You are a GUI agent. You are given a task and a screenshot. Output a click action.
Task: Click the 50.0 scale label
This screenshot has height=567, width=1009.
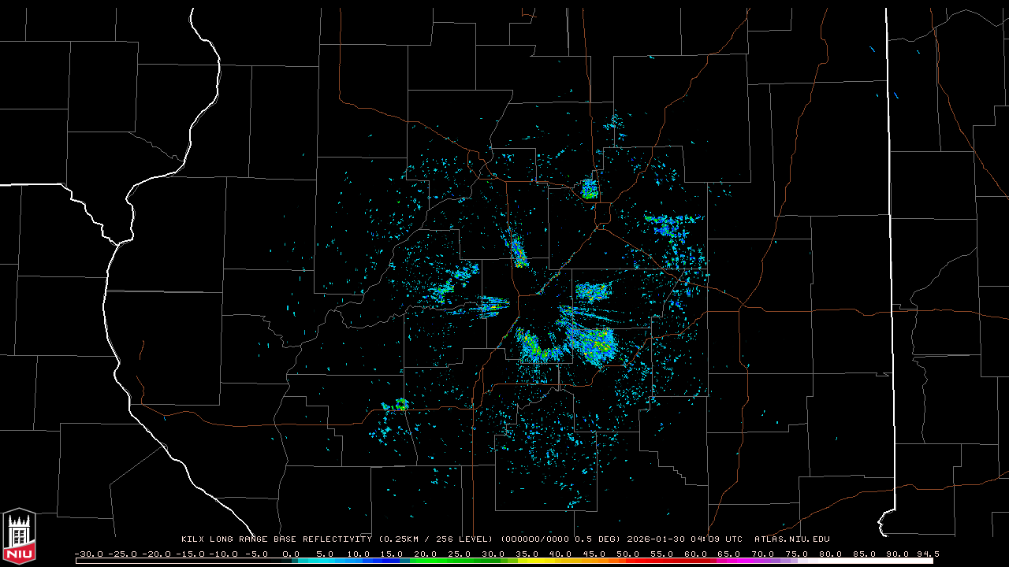[x=629, y=554]
